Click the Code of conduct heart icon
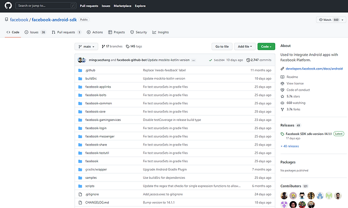Viewport: 348px width, 208px height. [x=282, y=90]
